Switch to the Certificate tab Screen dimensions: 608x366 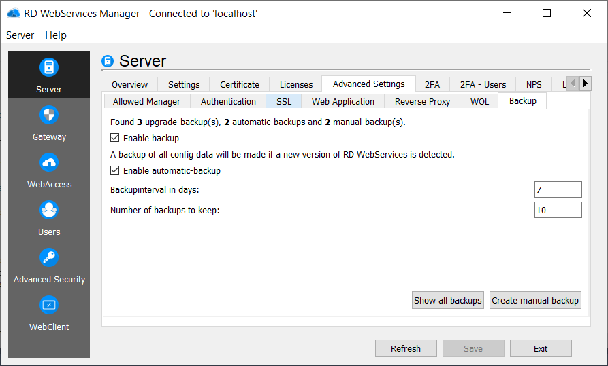(239, 84)
